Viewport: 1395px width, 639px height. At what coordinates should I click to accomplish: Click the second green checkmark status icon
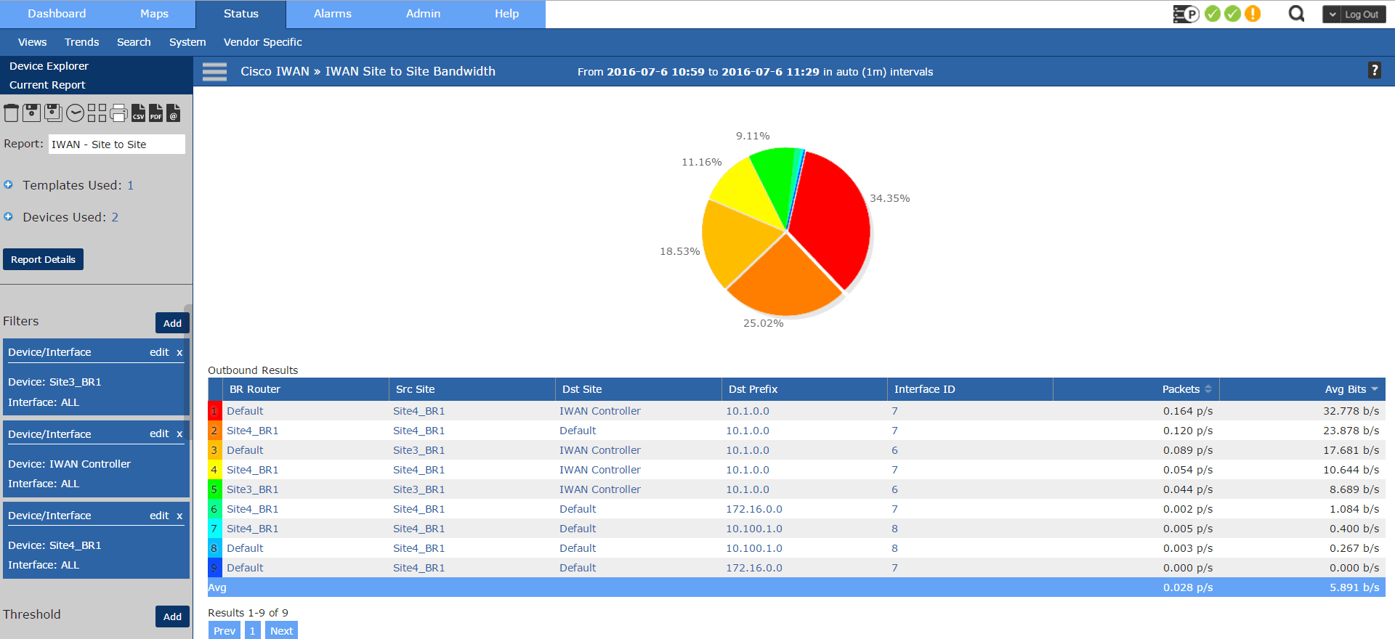tap(1233, 14)
